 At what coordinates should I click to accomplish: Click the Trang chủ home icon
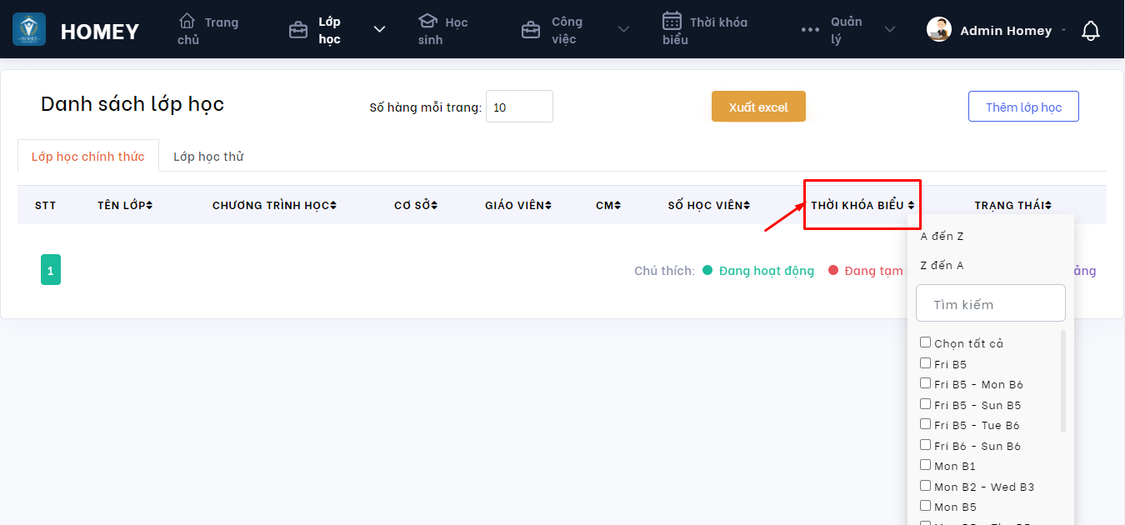(x=187, y=21)
